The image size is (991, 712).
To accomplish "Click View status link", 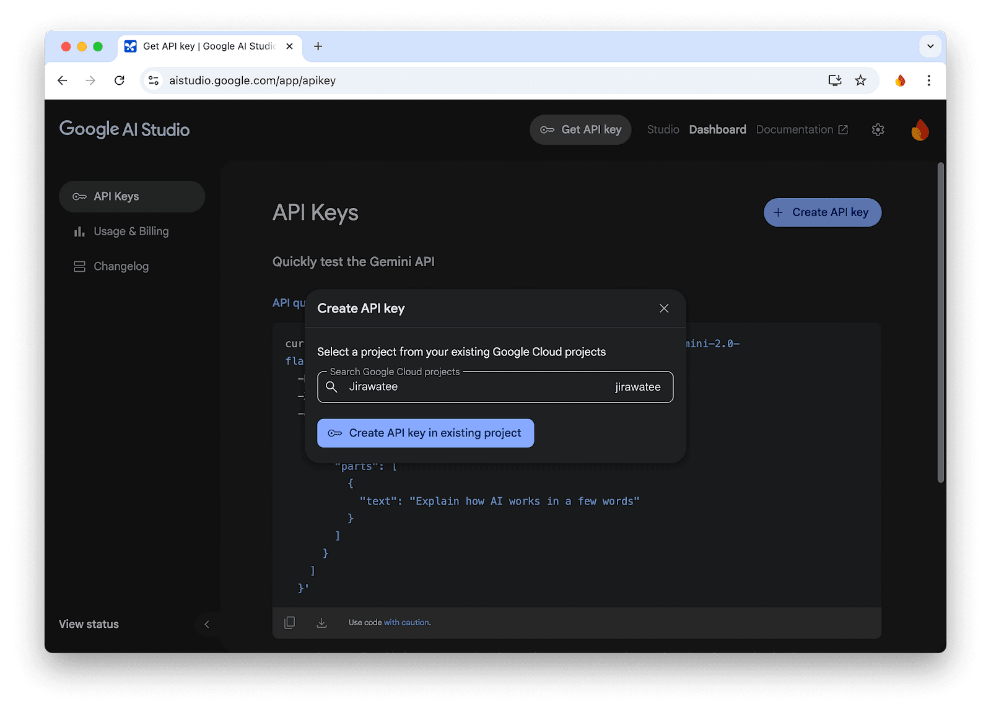I will click(x=89, y=624).
